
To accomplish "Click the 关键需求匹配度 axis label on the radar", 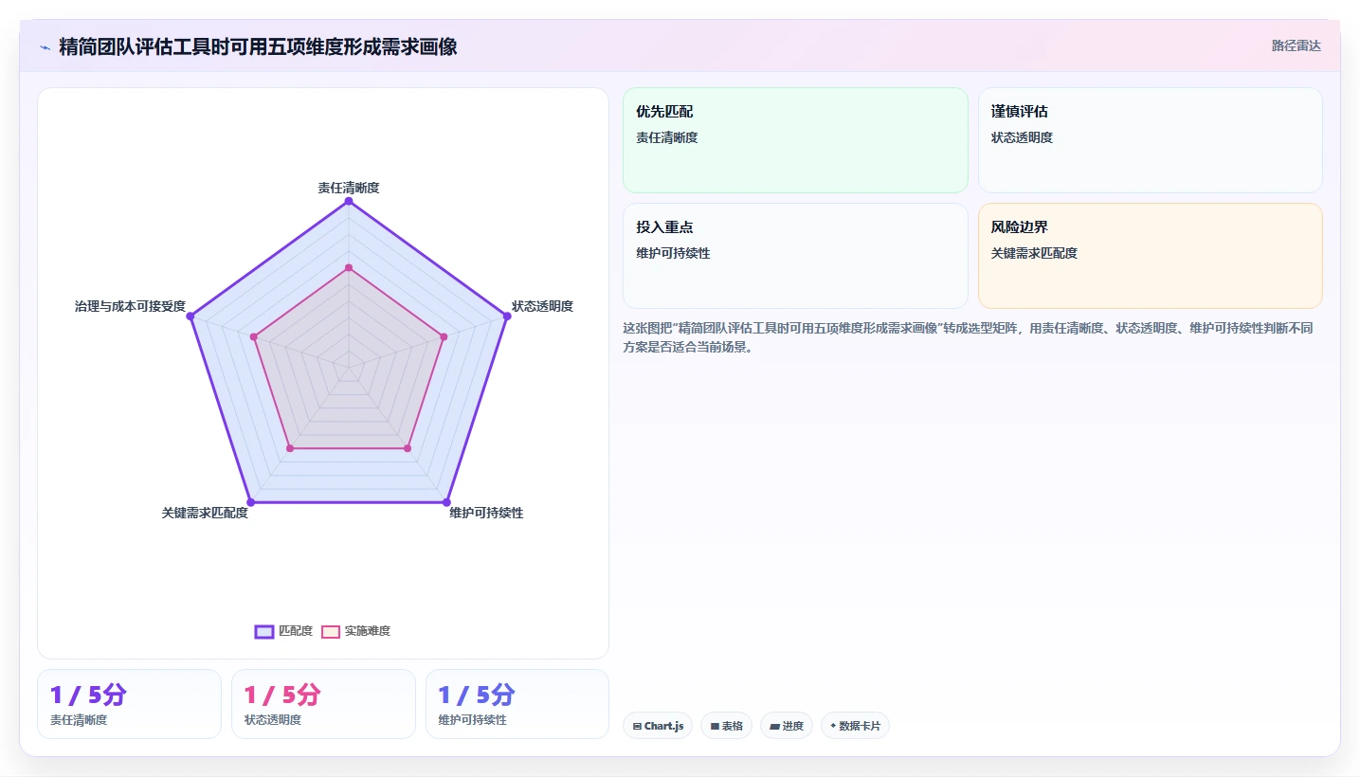I will click(x=205, y=513).
